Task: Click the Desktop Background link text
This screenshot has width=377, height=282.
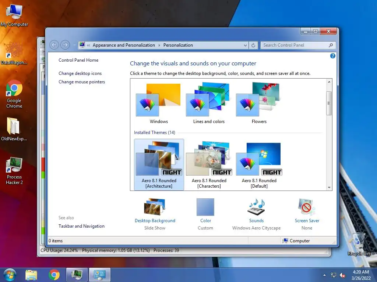Action: click(x=155, y=221)
